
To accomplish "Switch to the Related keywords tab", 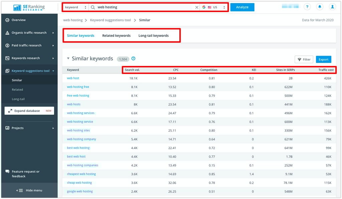I will click(x=116, y=35).
